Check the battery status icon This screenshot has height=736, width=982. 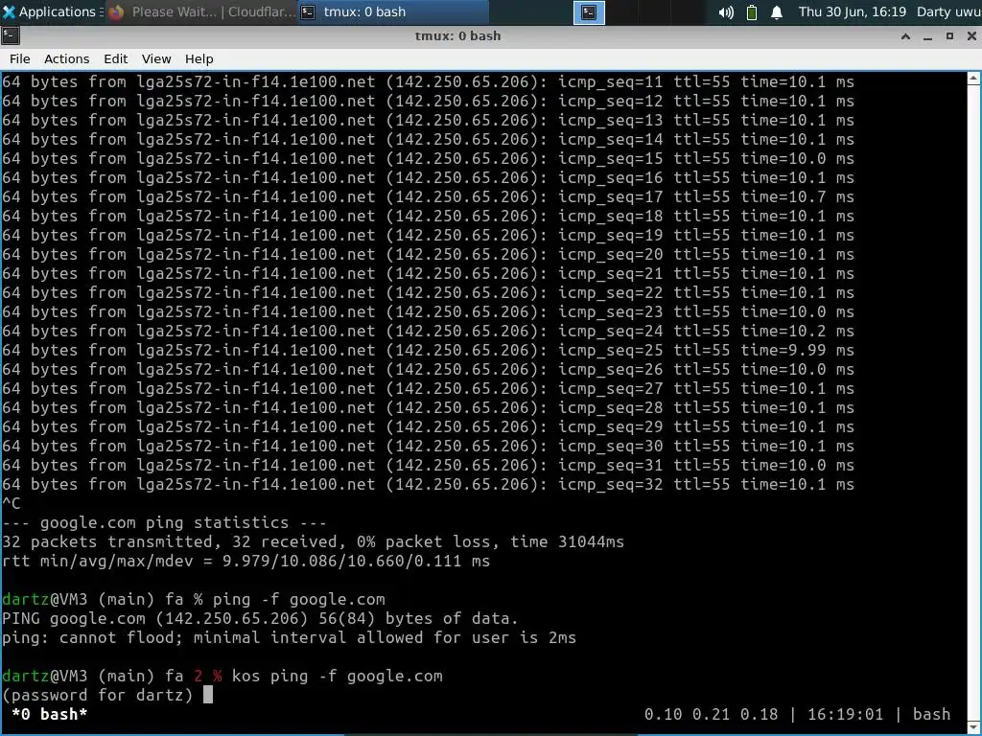pyautogui.click(x=752, y=11)
